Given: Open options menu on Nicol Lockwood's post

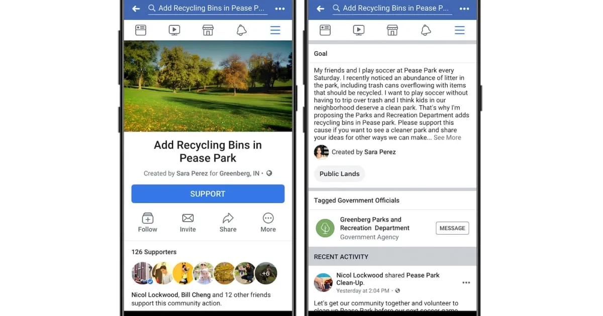Looking at the screenshot, I should click(466, 283).
